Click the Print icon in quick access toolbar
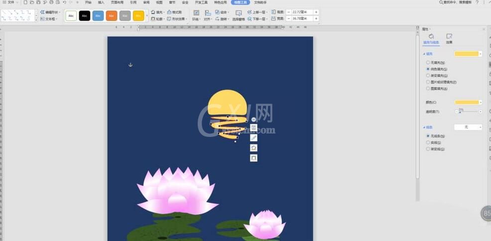The width and height of the screenshot is (491, 241). [51, 2]
